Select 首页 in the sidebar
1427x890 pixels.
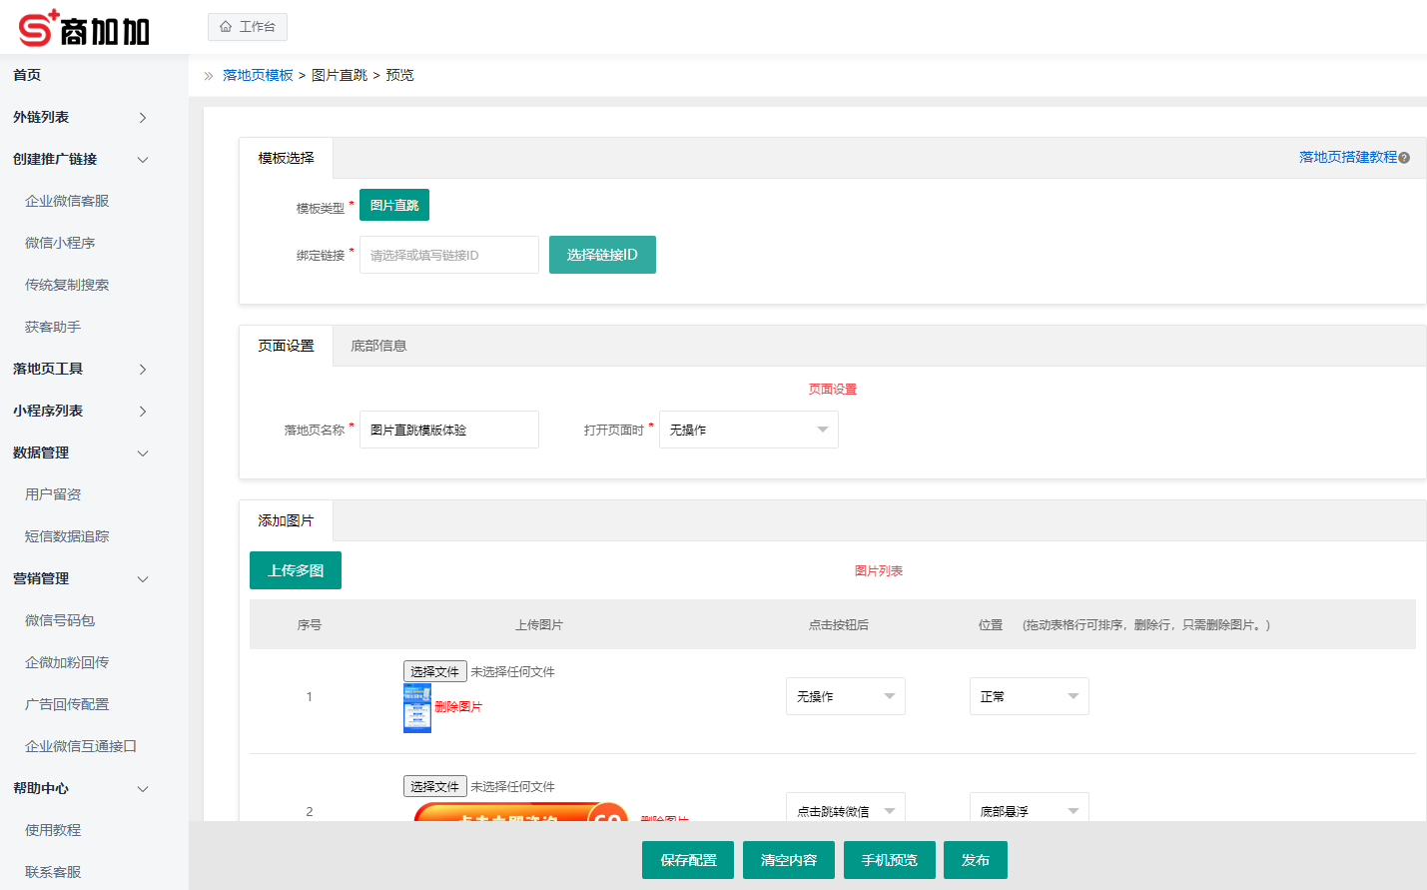pos(26,74)
